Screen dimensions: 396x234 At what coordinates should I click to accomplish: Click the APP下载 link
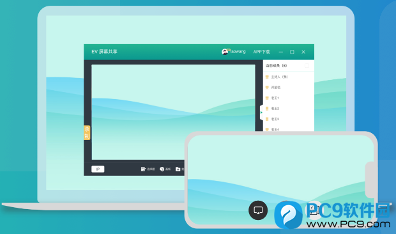262,52
